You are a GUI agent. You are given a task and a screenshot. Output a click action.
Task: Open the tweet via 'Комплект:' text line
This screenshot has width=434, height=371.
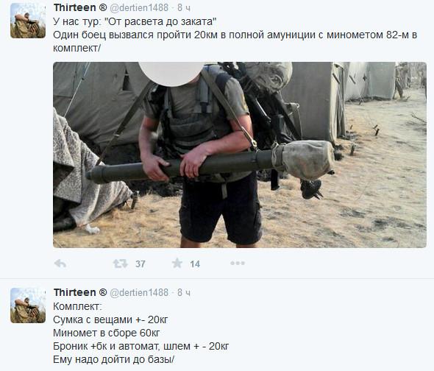pos(77,306)
